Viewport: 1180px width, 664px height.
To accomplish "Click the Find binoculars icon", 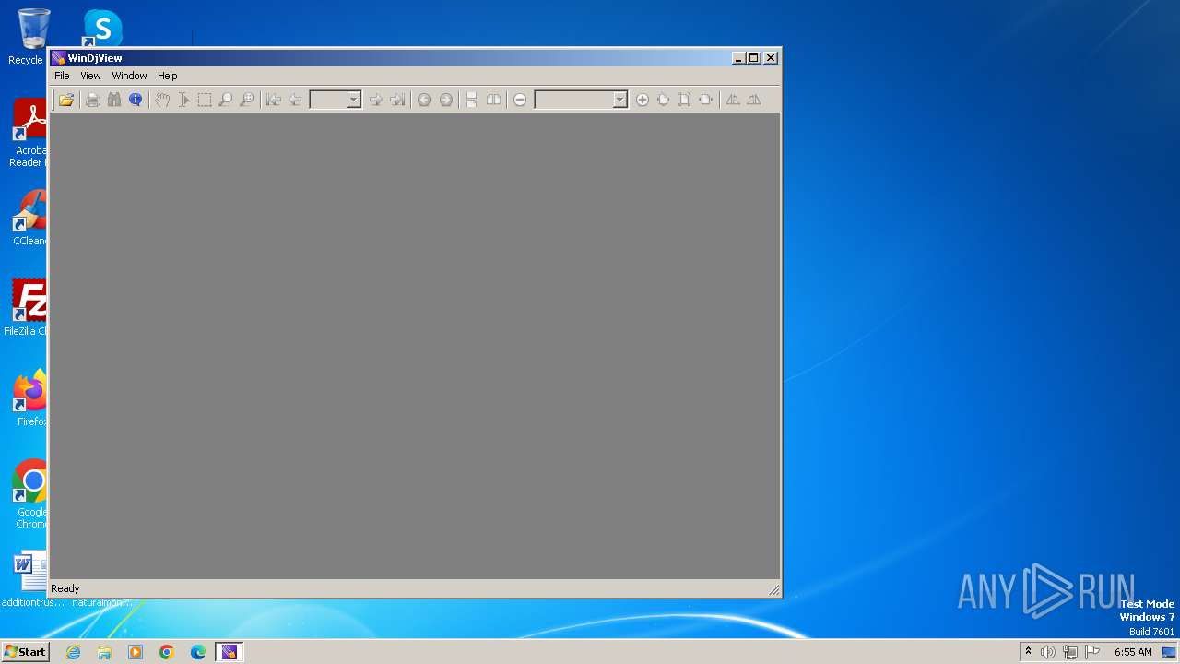I will (114, 100).
